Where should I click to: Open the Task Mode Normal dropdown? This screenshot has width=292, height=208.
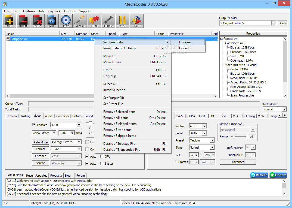click(284, 109)
